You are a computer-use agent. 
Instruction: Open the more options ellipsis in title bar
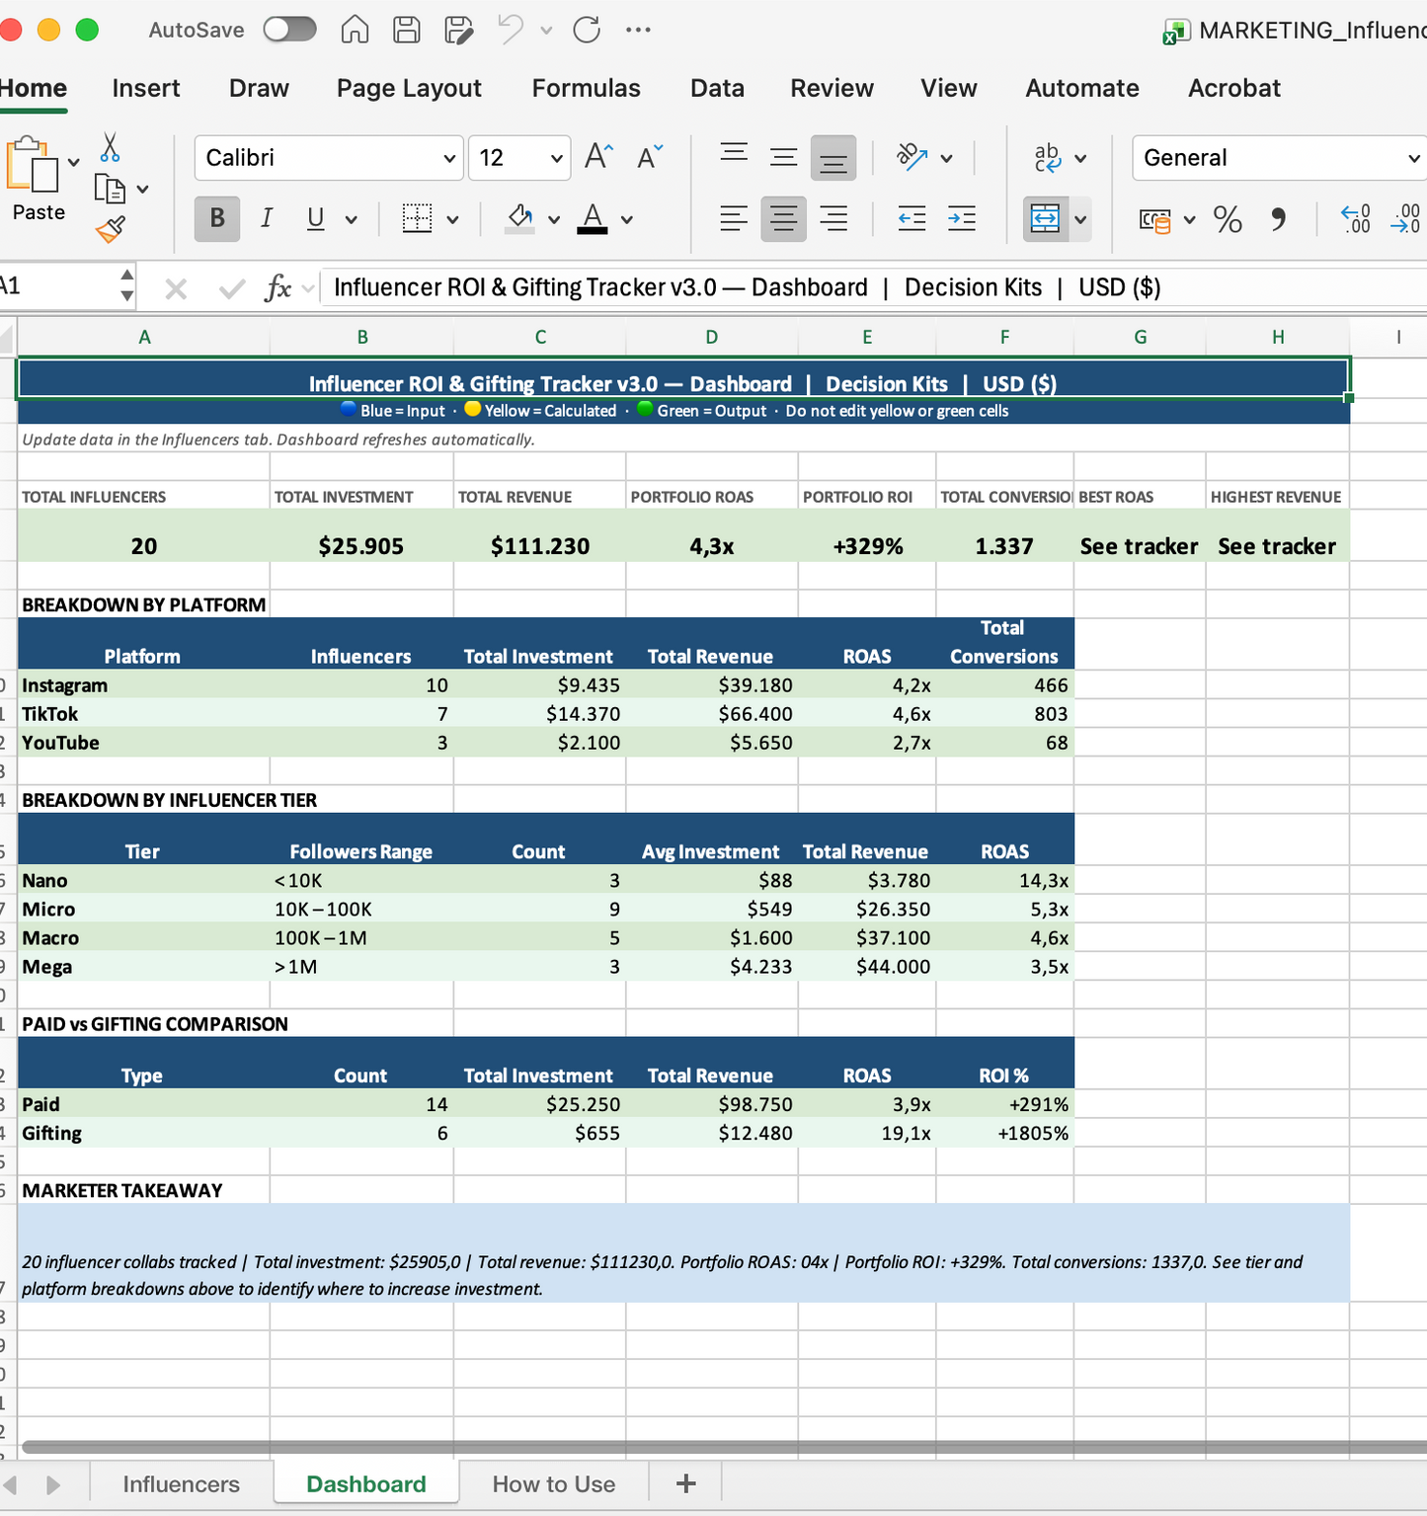(638, 30)
